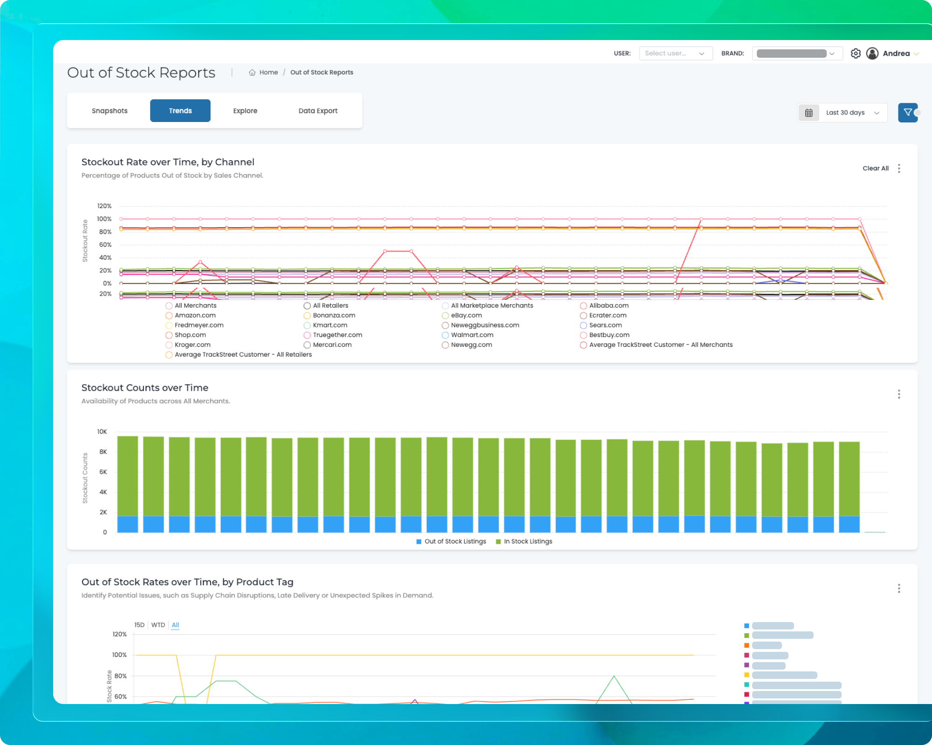
Task: Switch to the Explore tab
Action: (245, 111)
